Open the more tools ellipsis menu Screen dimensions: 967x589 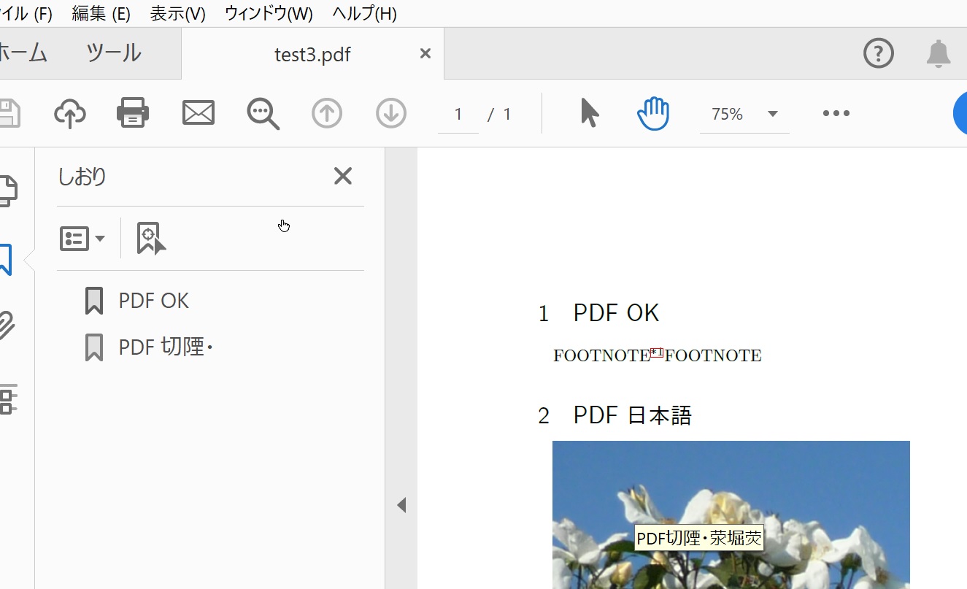click(x=836, y=113)
